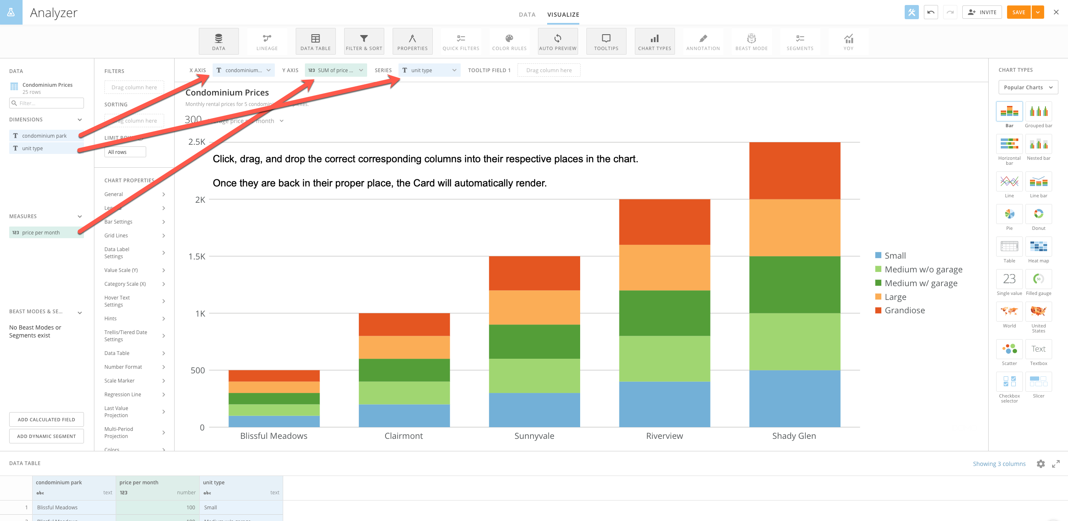Image resolution: width=1068 pixels, height=521 pixels.
Task: Click the undo arrow button
Action: click(x=931, y=12)
